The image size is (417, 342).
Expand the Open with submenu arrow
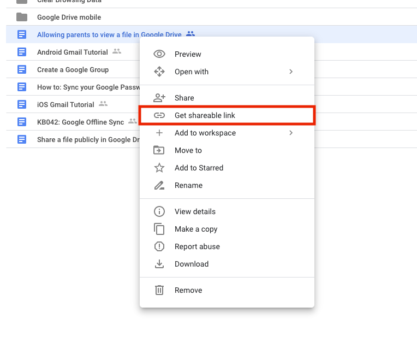[x=291, y=72]
